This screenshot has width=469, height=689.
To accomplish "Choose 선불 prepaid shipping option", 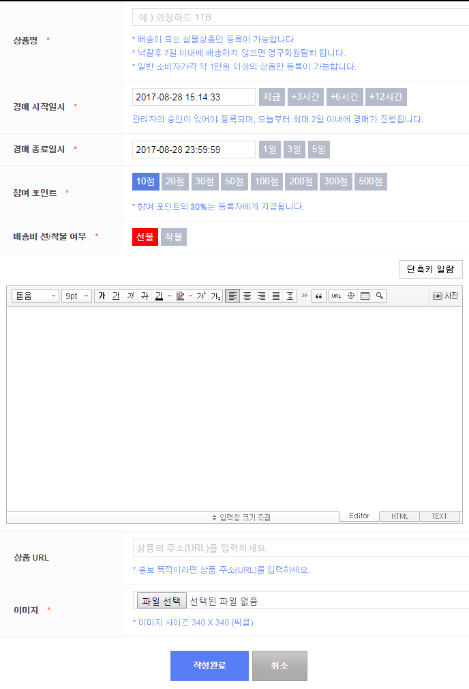I will point(145,237).
